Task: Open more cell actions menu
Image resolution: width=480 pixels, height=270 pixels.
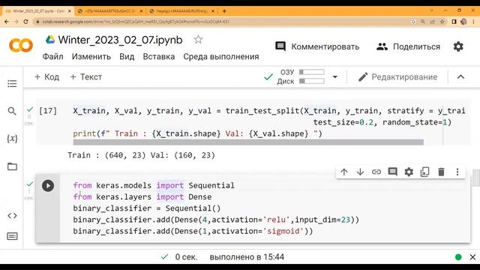Action: [x=457, y=172]
